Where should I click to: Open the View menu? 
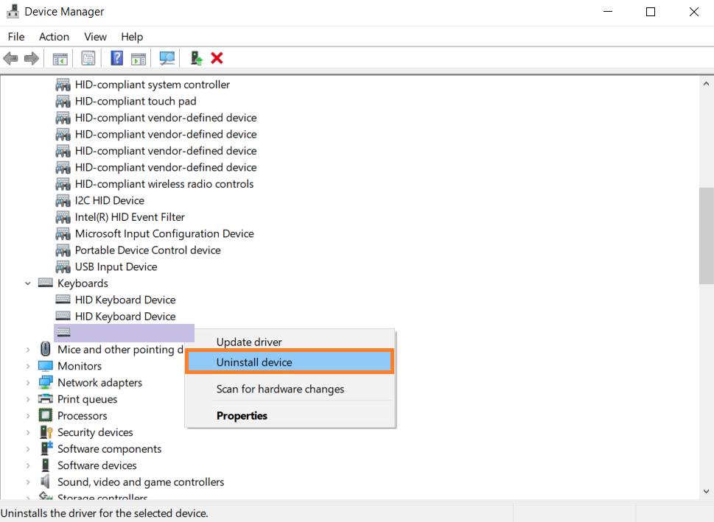(x=95, y=37)
